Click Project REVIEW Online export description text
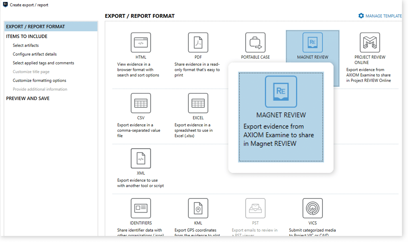The image size is (408, 242). pos(368,75)
